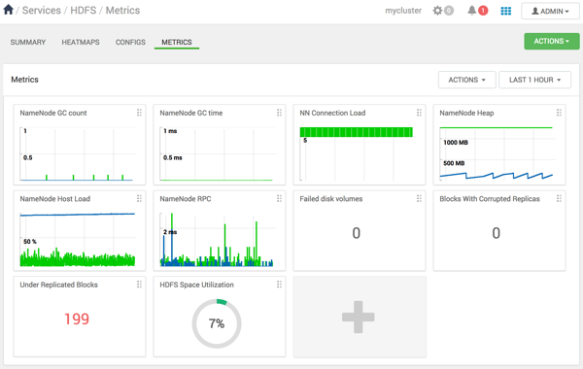The height and width of the screenshot is (369, 583).
Task: Open the gear operations icon
Action: [437, 11]
